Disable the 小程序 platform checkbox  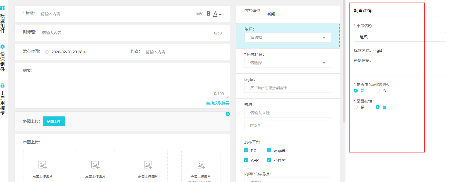[x=269, y=160]
